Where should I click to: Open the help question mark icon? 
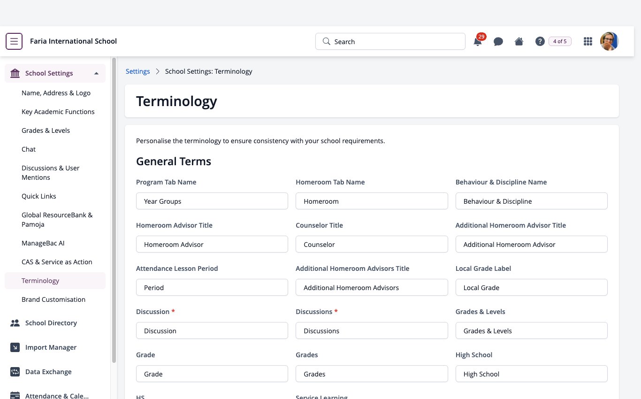click(540, 41)
